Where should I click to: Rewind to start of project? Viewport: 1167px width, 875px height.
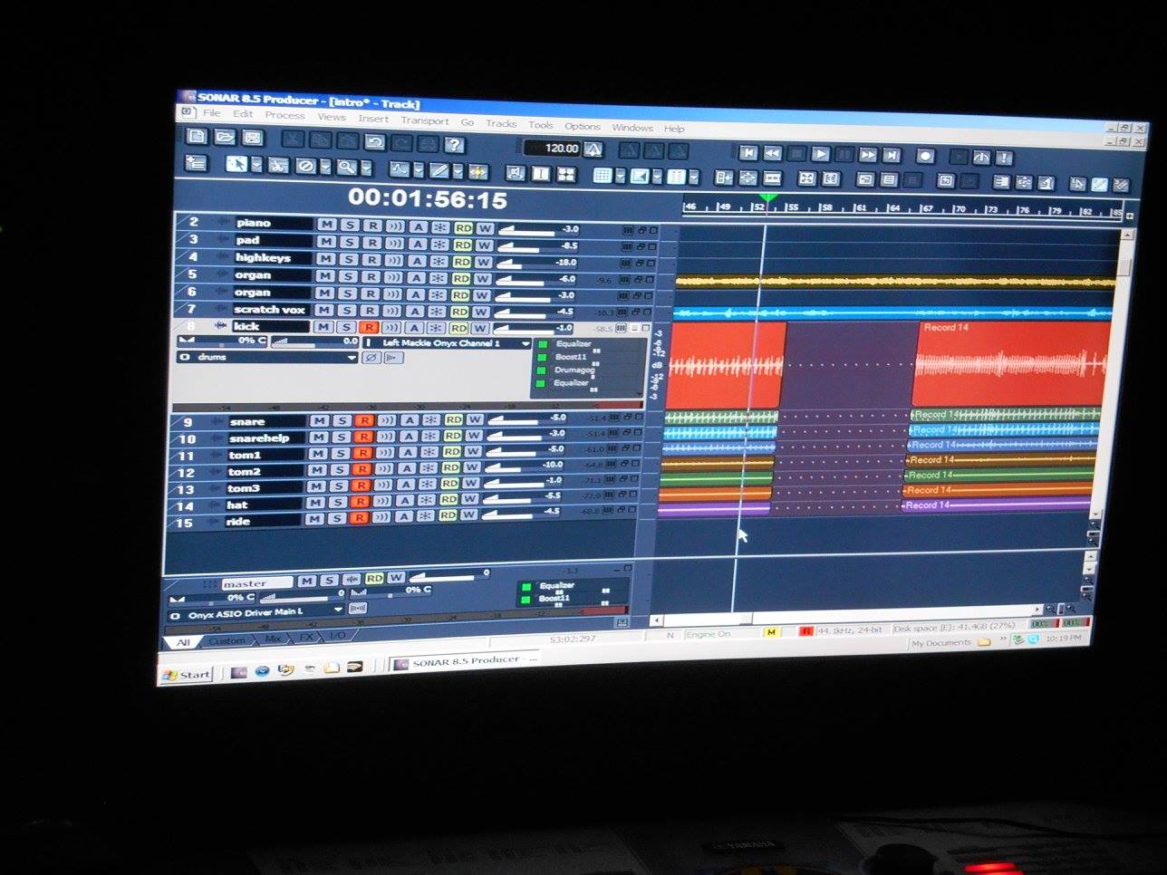(x=748, y=153)
